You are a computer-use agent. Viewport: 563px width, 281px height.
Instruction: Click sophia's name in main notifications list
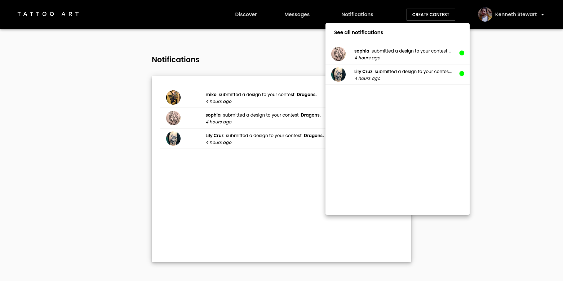pyautogui.click(x=213, y=115)
